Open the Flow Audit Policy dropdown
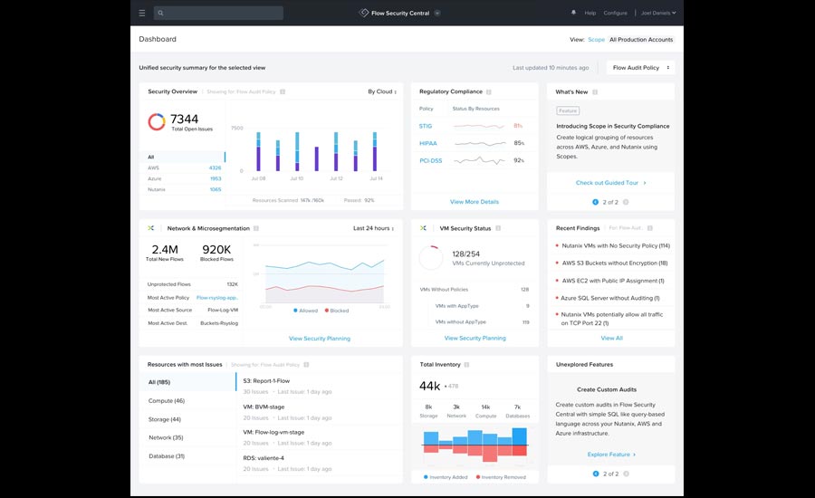The width and height of the screenshot is (815, 498). click(640, 68)
